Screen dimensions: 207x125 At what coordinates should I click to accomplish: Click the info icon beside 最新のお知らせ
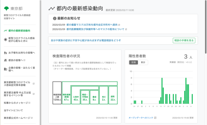click(x=54, y=18)
